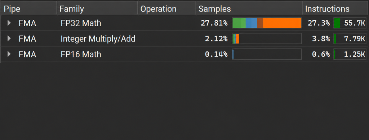Click the 1.25K instructions bar
The width and height of the screenshot is (369, 140).
(350, 54)
